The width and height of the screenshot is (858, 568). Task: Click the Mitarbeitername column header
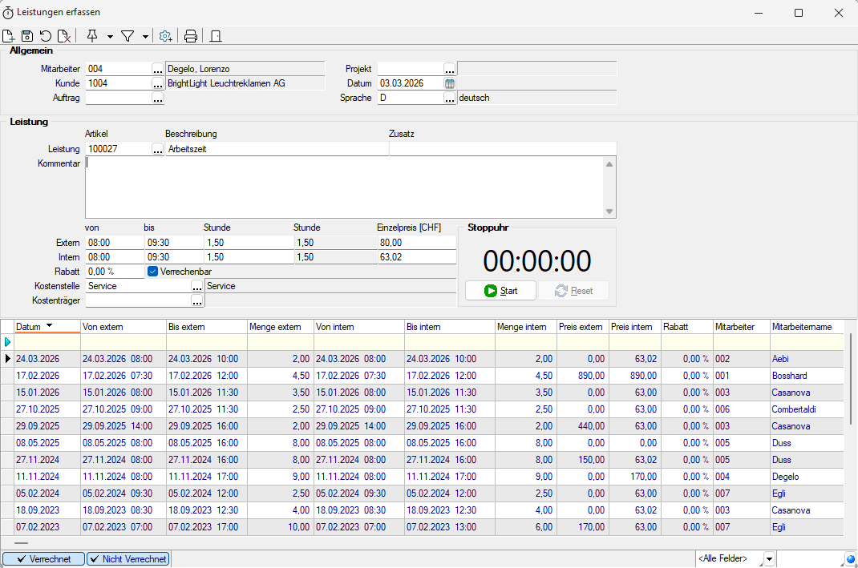click(802, 327)
